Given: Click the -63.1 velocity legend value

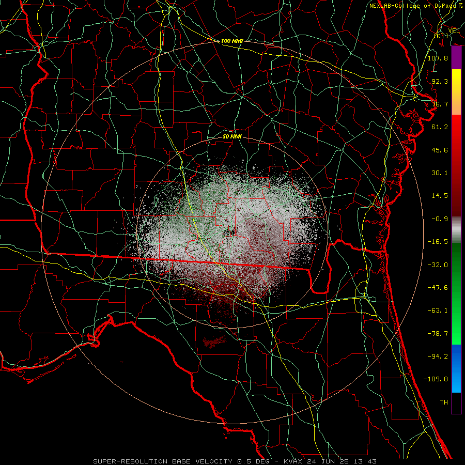Looking at the screenshot, I should [438, 311].
